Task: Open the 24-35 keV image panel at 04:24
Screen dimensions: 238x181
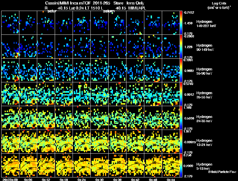Action: (x=82, y=118)
